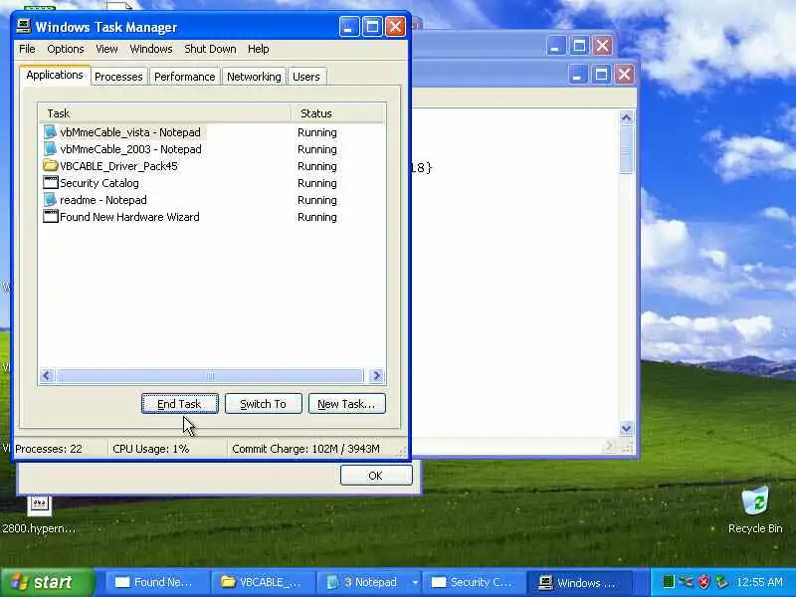Image resolution: width=796 pixels, height=597 pixels.
Task: Click the task list horizontal scrollbar thumb
Action: [210, 376]
